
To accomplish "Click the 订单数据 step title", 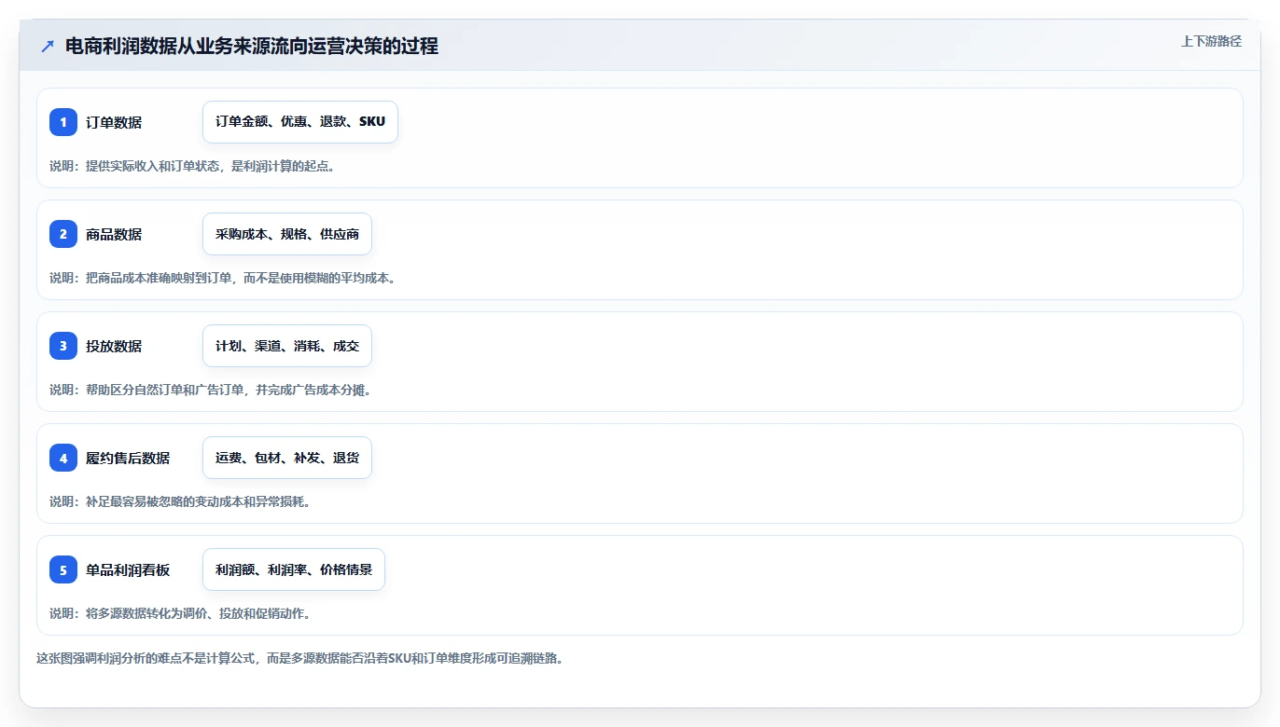I will (x=114, y=122).
